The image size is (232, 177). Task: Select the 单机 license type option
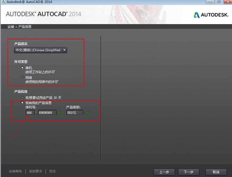point(22,67)
